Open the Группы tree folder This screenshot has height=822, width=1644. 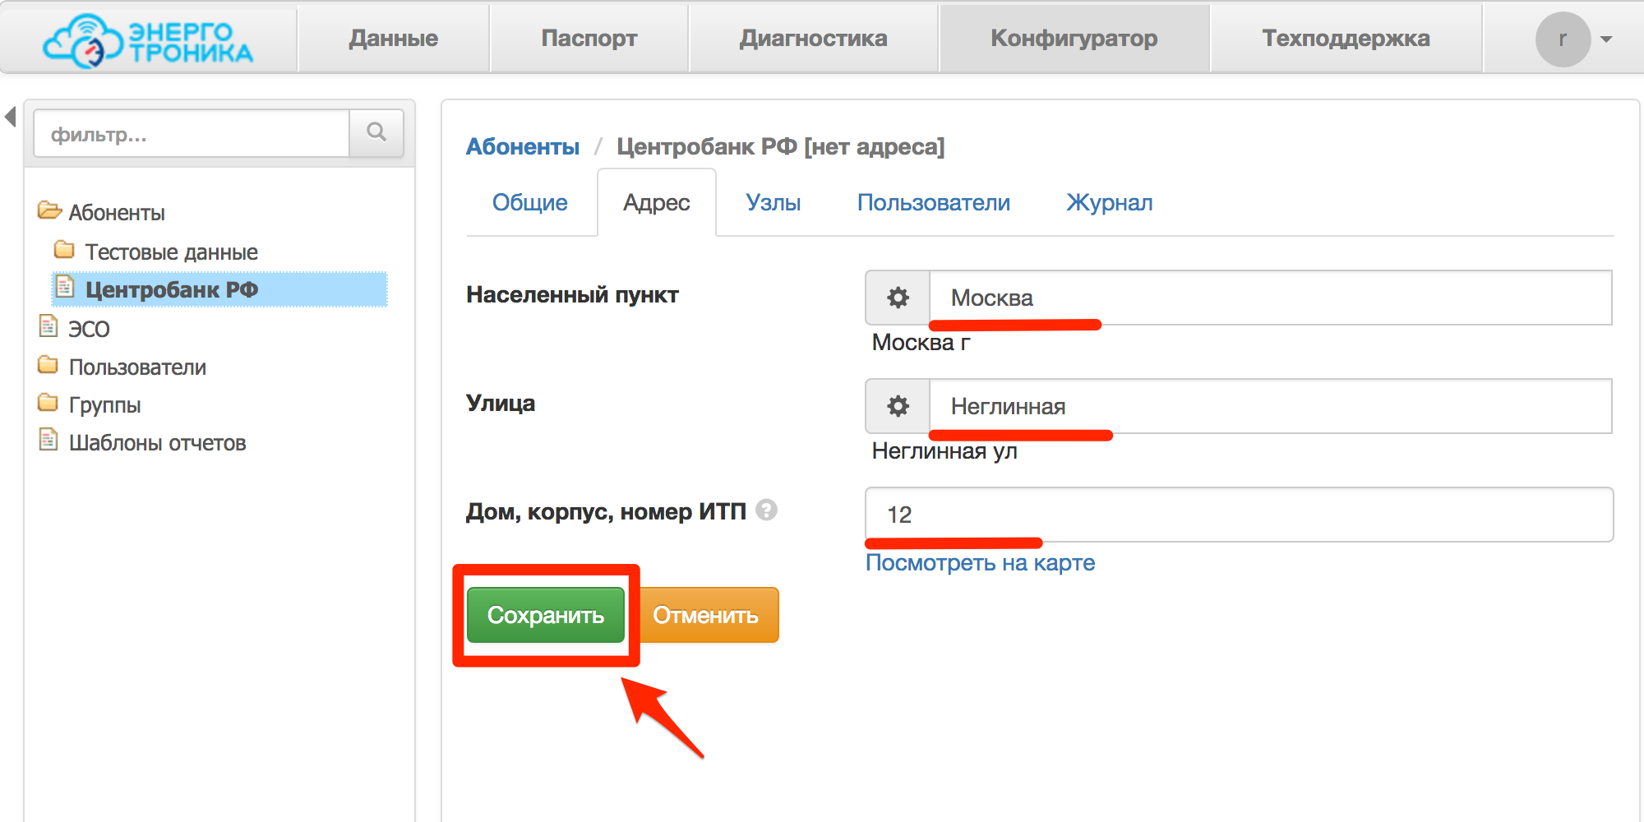(104, 405)
